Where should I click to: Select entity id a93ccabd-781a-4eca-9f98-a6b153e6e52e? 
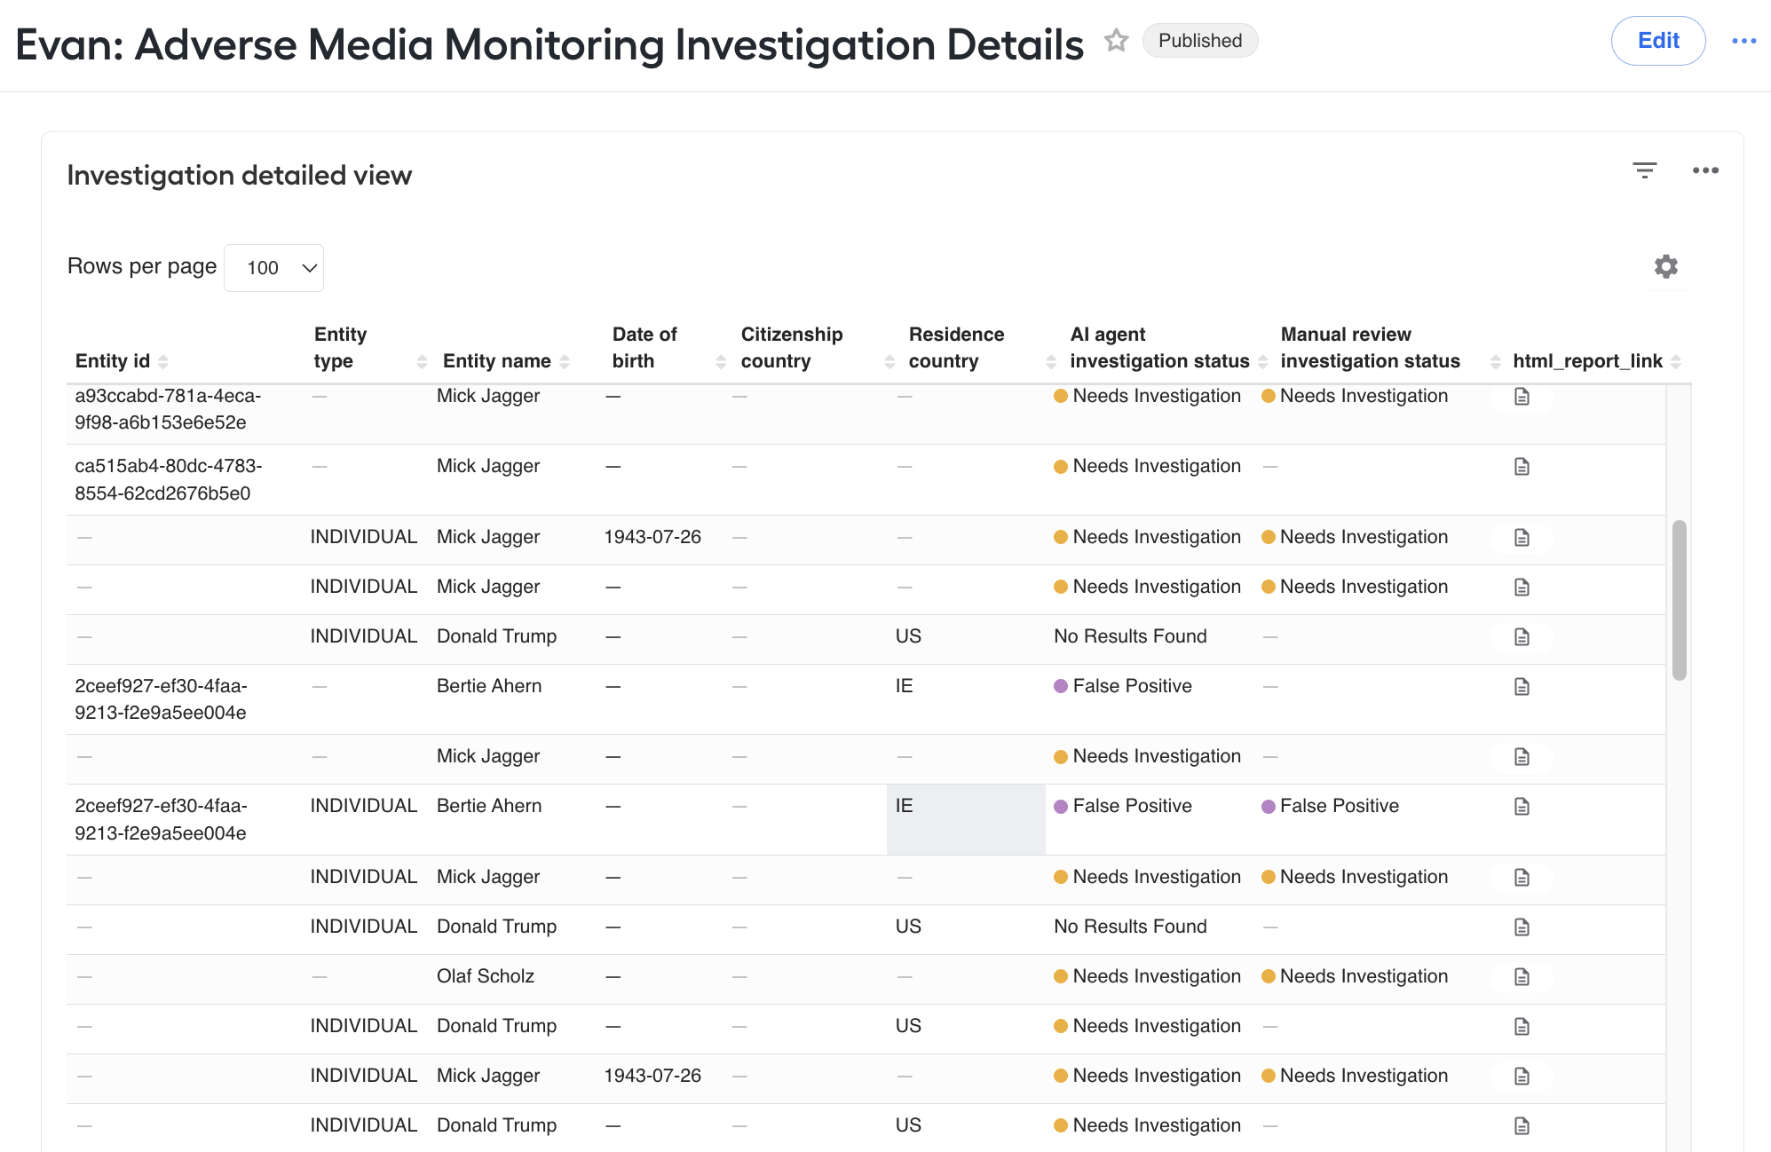(168, 409)
